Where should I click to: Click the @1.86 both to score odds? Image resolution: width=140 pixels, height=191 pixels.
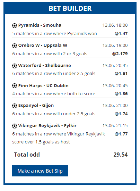pos(121,93)
